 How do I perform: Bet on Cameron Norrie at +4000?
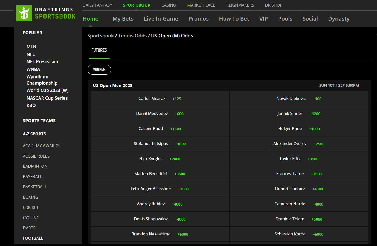299,204
